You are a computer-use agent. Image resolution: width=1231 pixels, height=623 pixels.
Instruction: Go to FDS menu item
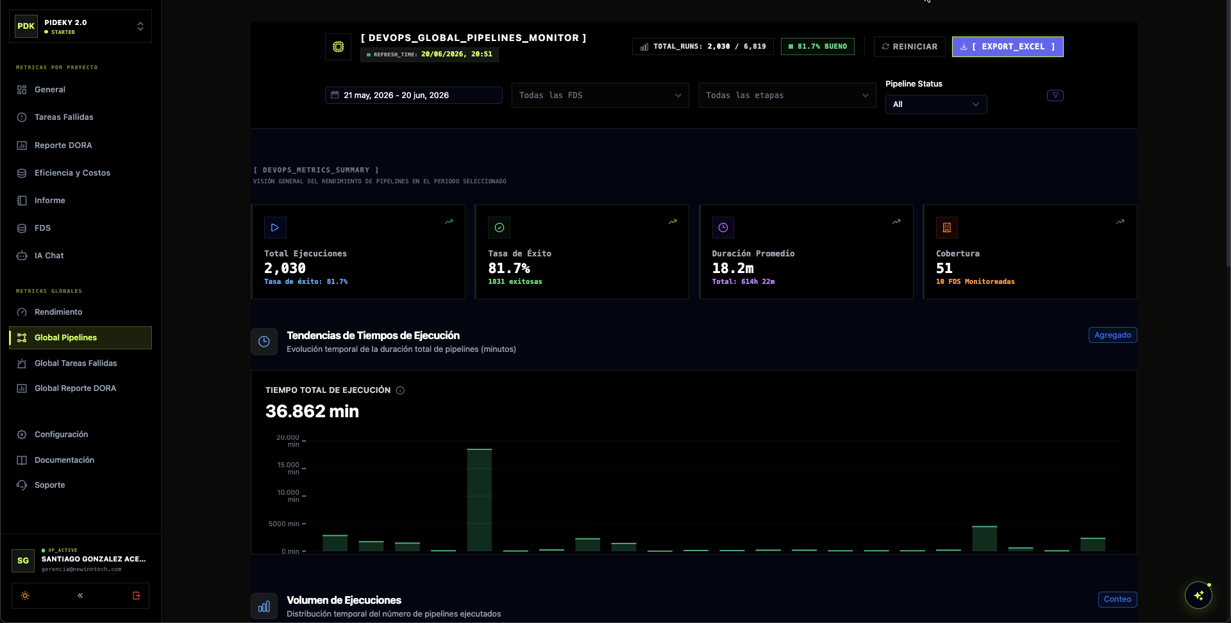coord(80,228)
